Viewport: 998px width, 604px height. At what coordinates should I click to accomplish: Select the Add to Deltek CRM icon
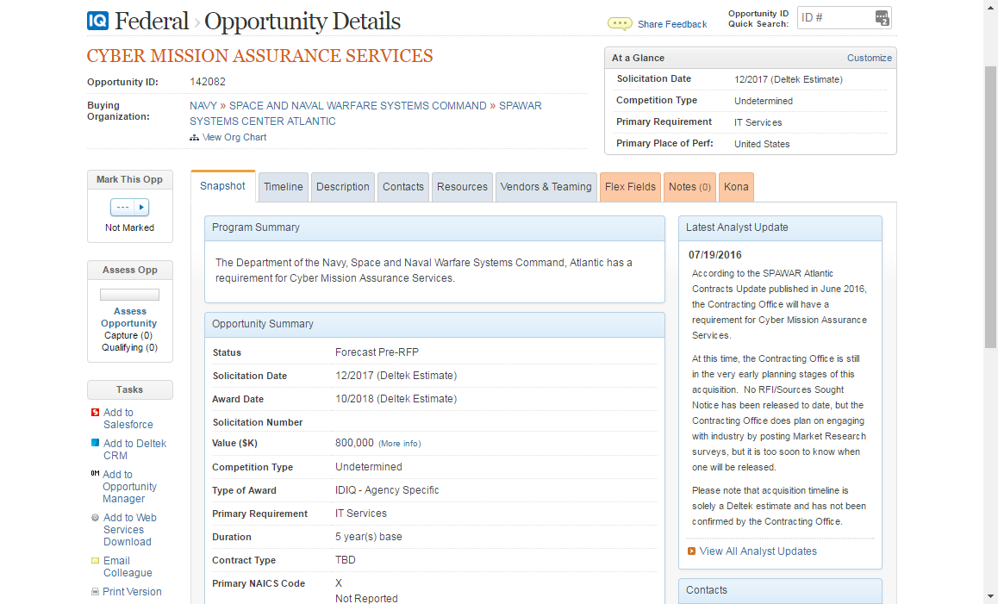(97, 443)
